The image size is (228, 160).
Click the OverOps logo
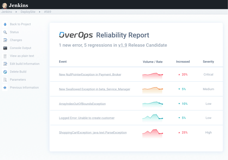76,35
